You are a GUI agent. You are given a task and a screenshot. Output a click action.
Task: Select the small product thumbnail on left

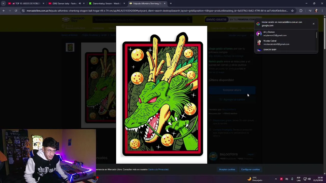coord(70,47)
